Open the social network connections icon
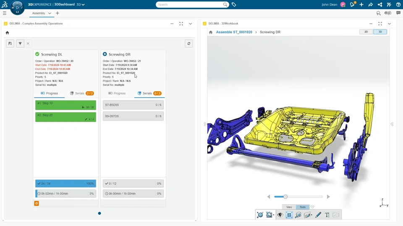 tap(380, 5)
